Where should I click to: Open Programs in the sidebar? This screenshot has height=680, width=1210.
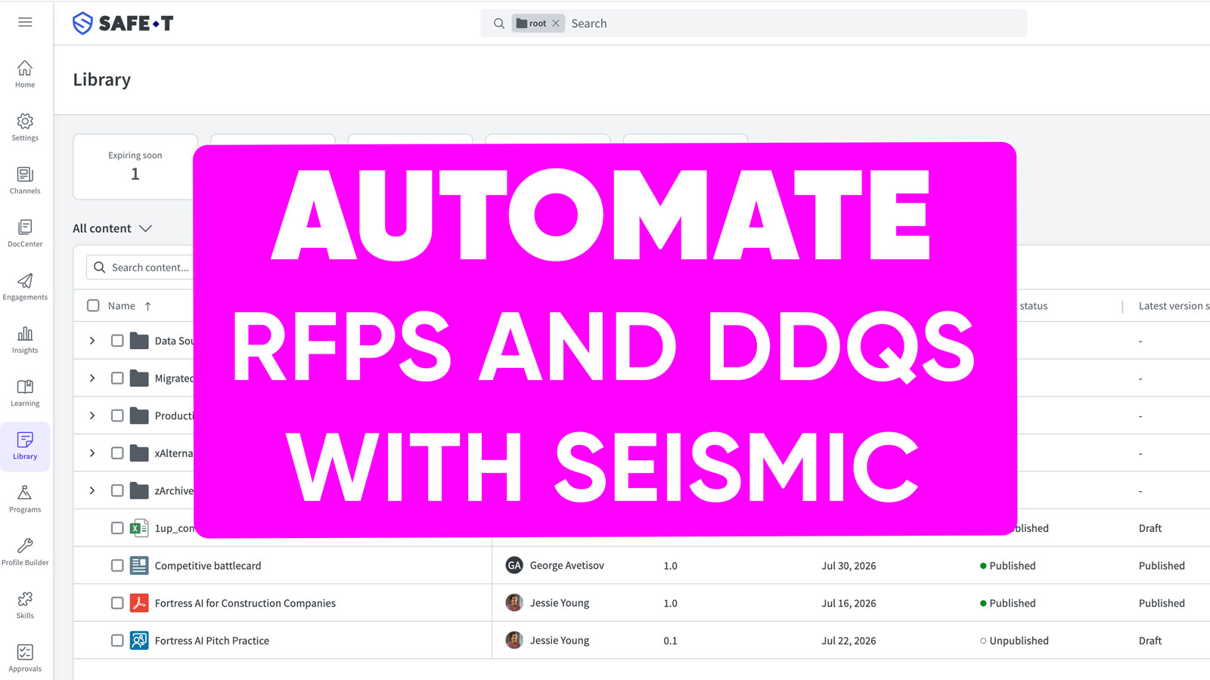click(25, 499)
